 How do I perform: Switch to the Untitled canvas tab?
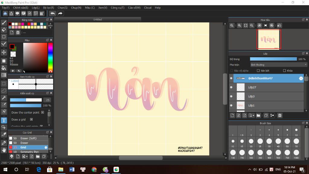click(x=97, y=20)
